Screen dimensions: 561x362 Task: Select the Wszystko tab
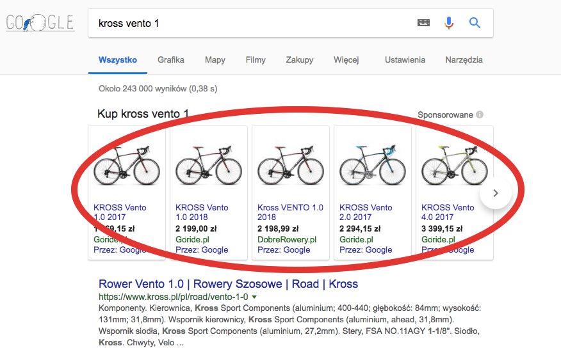pyautogui.click(x=118, y=60)
